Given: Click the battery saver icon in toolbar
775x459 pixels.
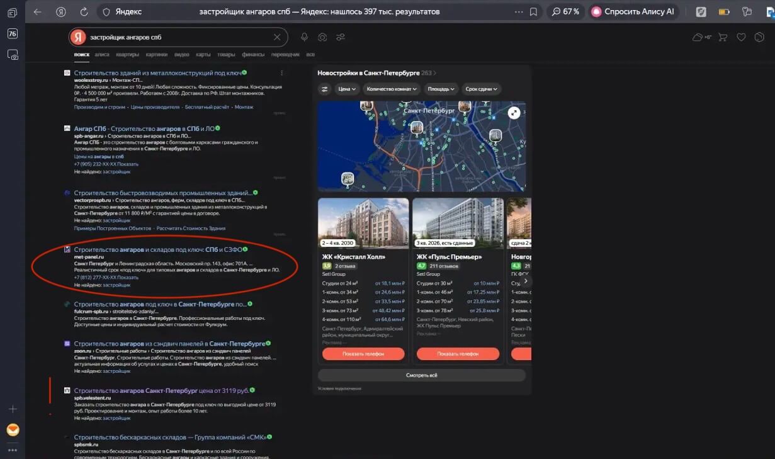Looking at the screenshot, I should click(724, 12).
